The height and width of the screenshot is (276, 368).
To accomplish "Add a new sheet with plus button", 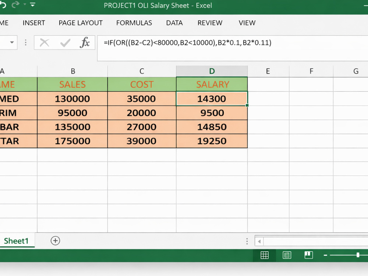I will (x=56, y=241).
